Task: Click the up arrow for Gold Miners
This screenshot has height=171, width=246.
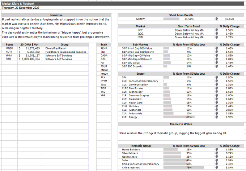Action: pyautogui.click(x=217, y=157)
